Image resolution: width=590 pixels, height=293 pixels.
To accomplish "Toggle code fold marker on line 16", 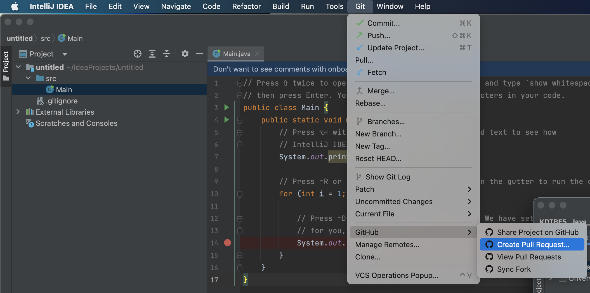I will (240, 268).
